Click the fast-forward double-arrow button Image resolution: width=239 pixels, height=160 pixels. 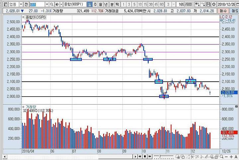click(x=150, y=156)
